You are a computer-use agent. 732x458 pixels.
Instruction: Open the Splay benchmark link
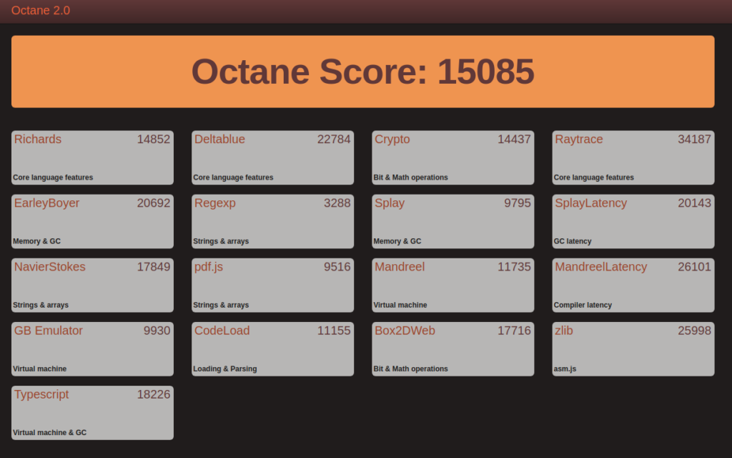pyautogui.click(x=390, y=203)
